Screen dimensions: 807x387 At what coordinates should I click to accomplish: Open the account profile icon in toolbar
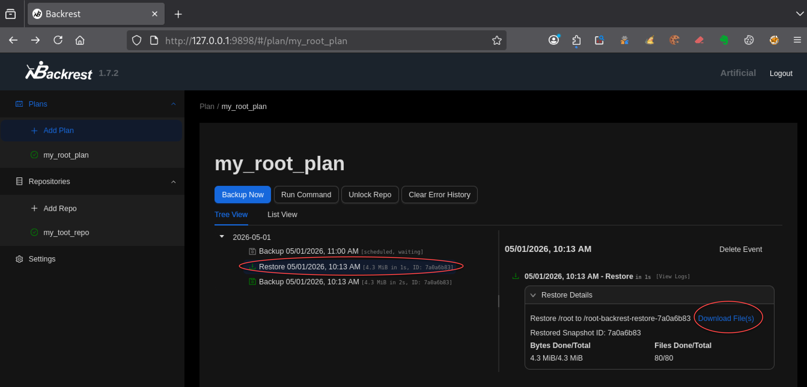[553, 40]
